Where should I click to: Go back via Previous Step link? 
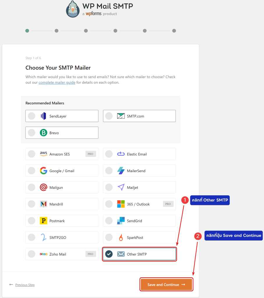click(25, 285)
